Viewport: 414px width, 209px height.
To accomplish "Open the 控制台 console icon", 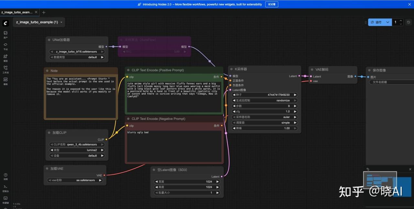I will tap(5, 188).
